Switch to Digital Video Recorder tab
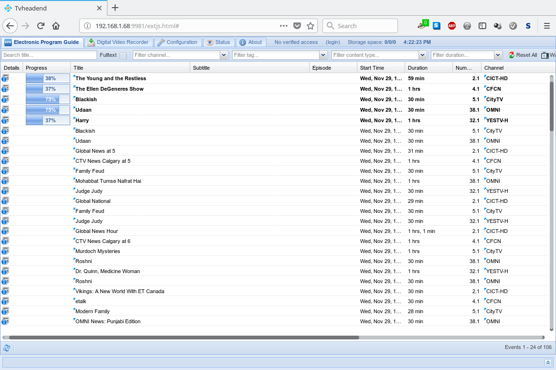 119,42
